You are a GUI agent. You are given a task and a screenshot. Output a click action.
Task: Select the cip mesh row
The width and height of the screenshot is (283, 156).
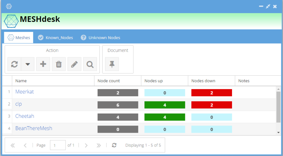(x=139, y=105)
